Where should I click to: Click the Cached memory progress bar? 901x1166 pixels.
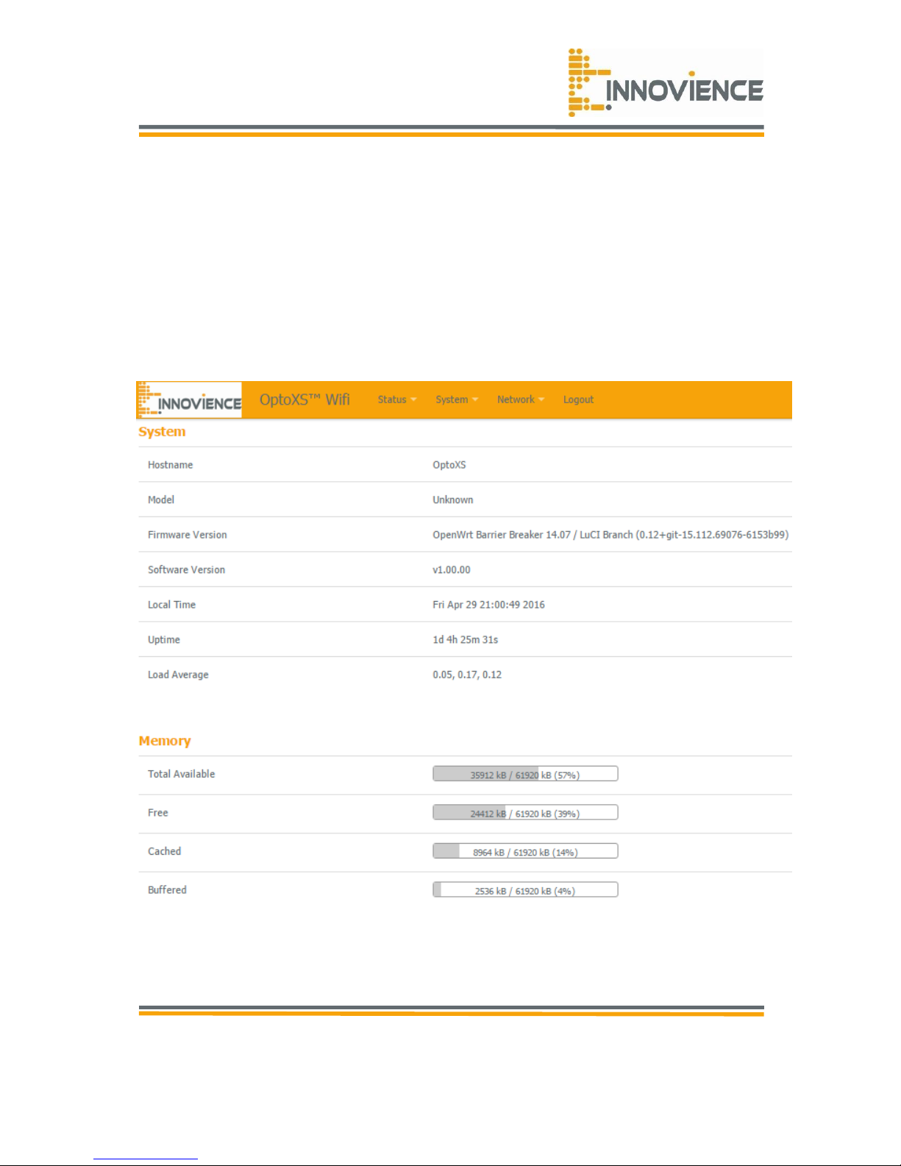click(x=525, y=851)
